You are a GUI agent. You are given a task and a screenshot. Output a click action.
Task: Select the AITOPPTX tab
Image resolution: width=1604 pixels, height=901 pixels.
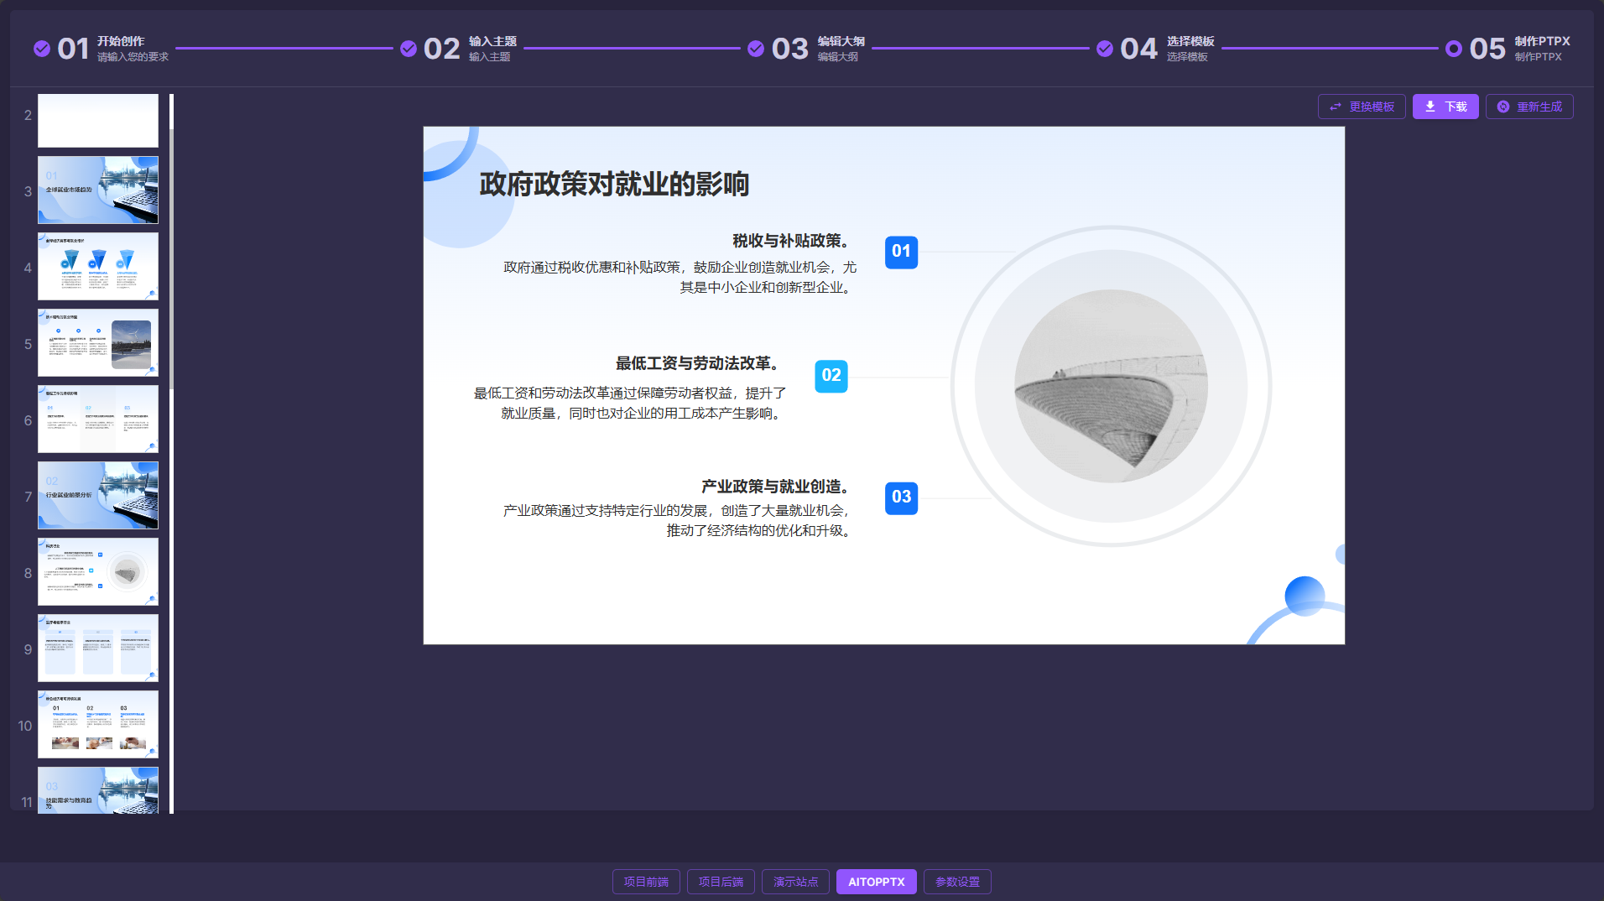tap(876, 882)
